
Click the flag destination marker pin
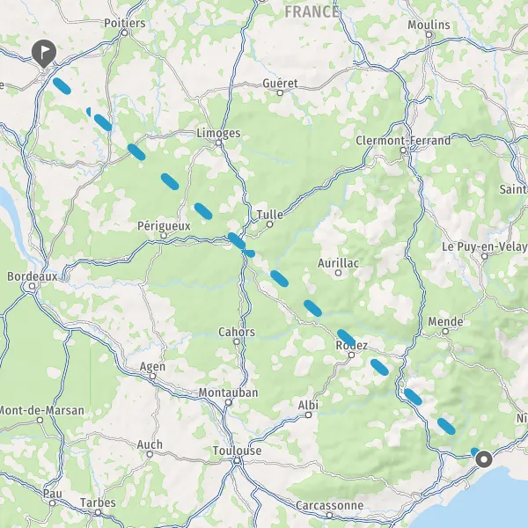(44, 53)
